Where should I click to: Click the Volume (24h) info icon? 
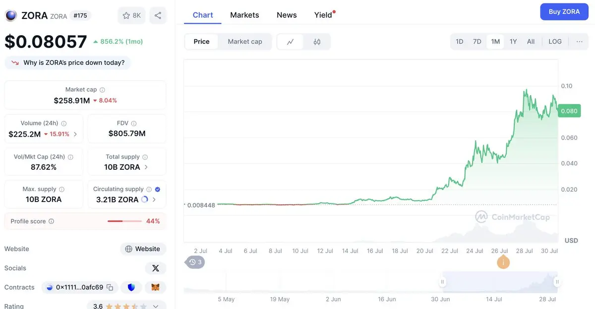(x=63, y=123)
